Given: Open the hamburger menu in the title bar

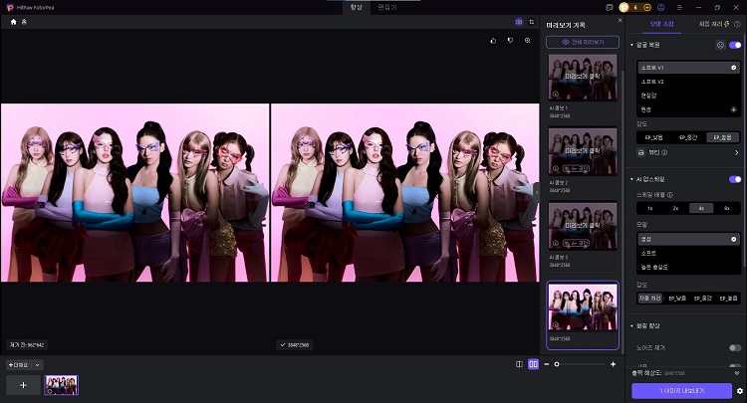Looking at the screenshot, I should (680, 8).
